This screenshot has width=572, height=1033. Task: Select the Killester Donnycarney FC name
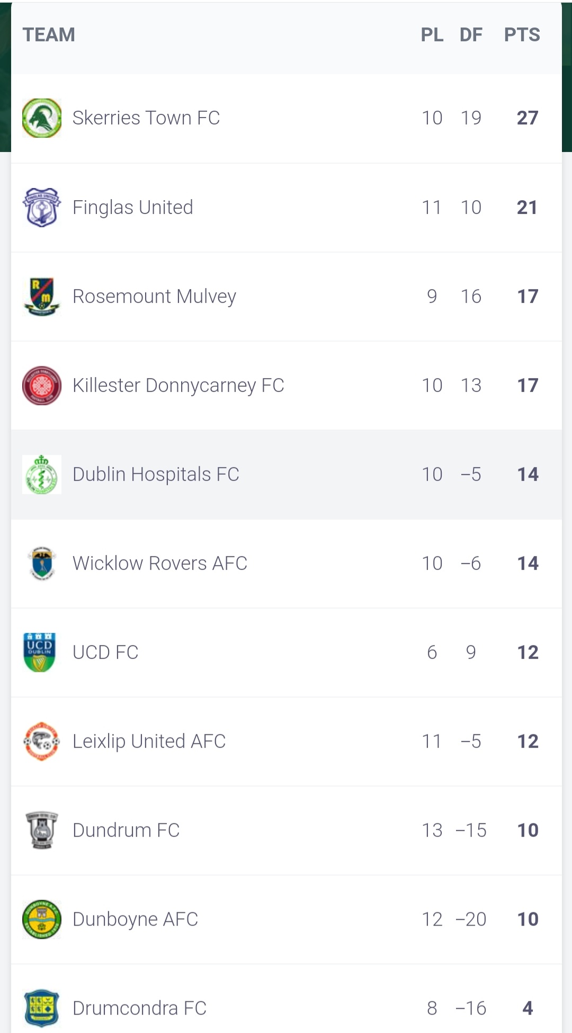[x=178, y=385]
